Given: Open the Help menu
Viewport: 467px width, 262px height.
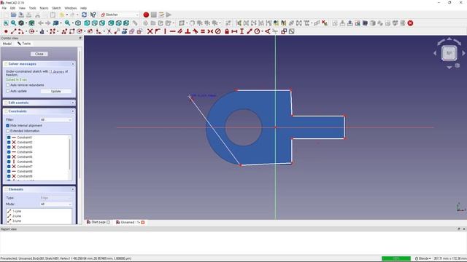Looking at the screenshot, I should pyautogui.click(x=84, y=8).
